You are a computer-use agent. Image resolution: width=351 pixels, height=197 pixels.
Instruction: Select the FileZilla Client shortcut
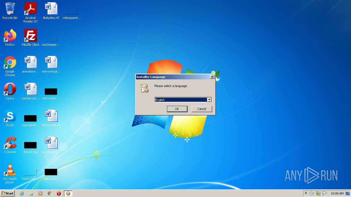click(30, 38)
